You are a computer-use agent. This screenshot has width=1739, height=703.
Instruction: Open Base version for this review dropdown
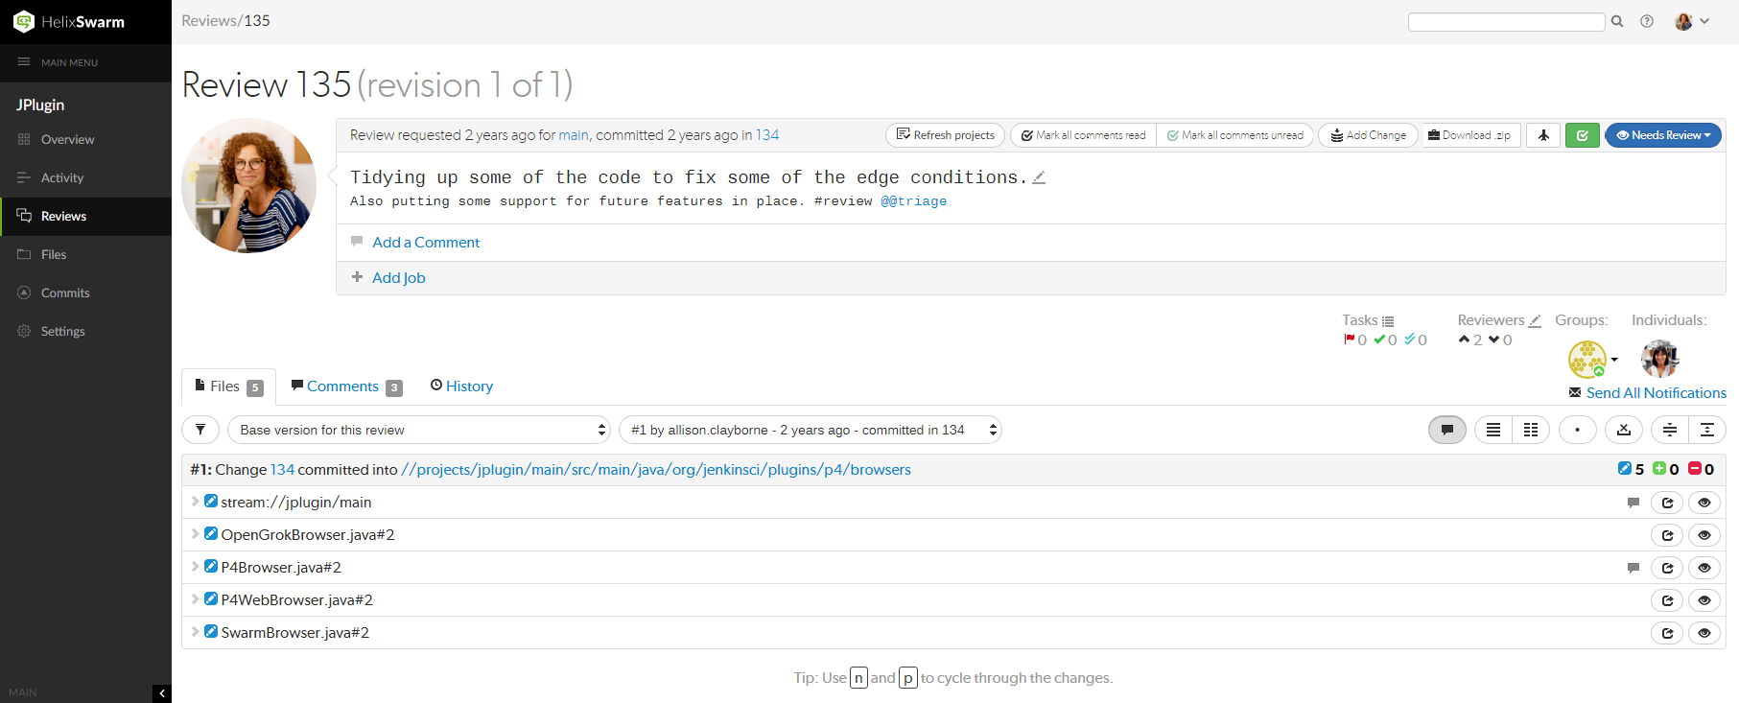click(419, 430)
